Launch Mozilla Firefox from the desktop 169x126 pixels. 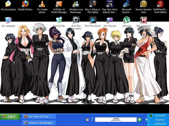click(25, 4)
